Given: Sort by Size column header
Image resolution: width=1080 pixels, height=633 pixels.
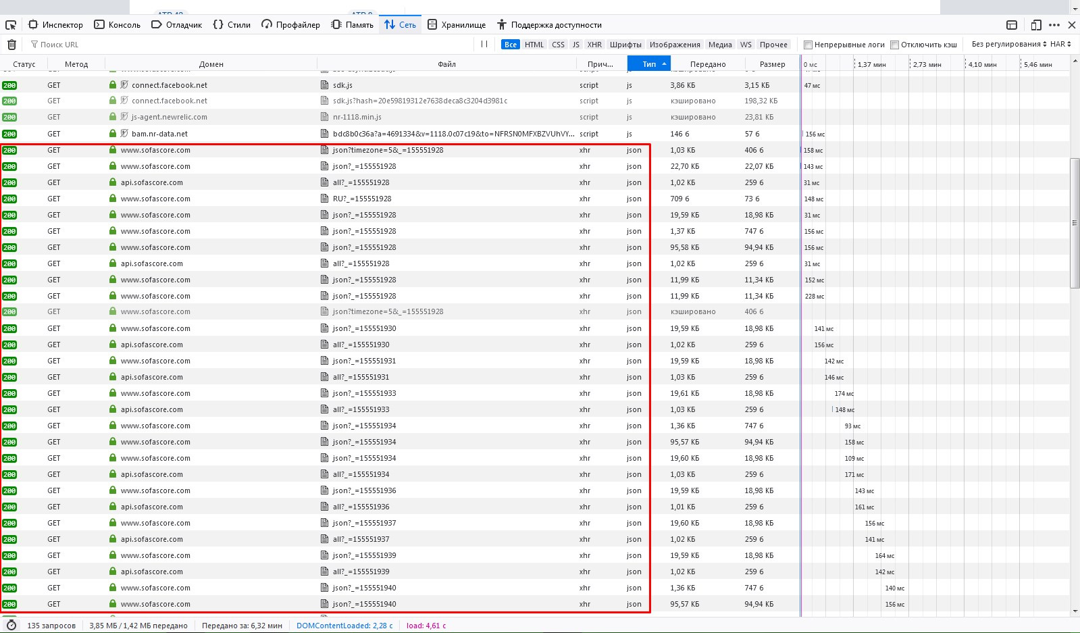Looking at the screenshot, I should pos(772,64).
